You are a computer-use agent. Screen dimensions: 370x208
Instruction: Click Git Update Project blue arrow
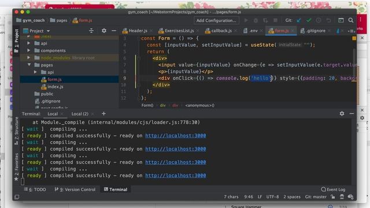[299, 21]
